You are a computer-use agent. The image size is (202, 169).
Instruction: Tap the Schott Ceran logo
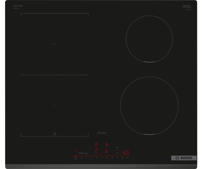[x=187, y=7]
